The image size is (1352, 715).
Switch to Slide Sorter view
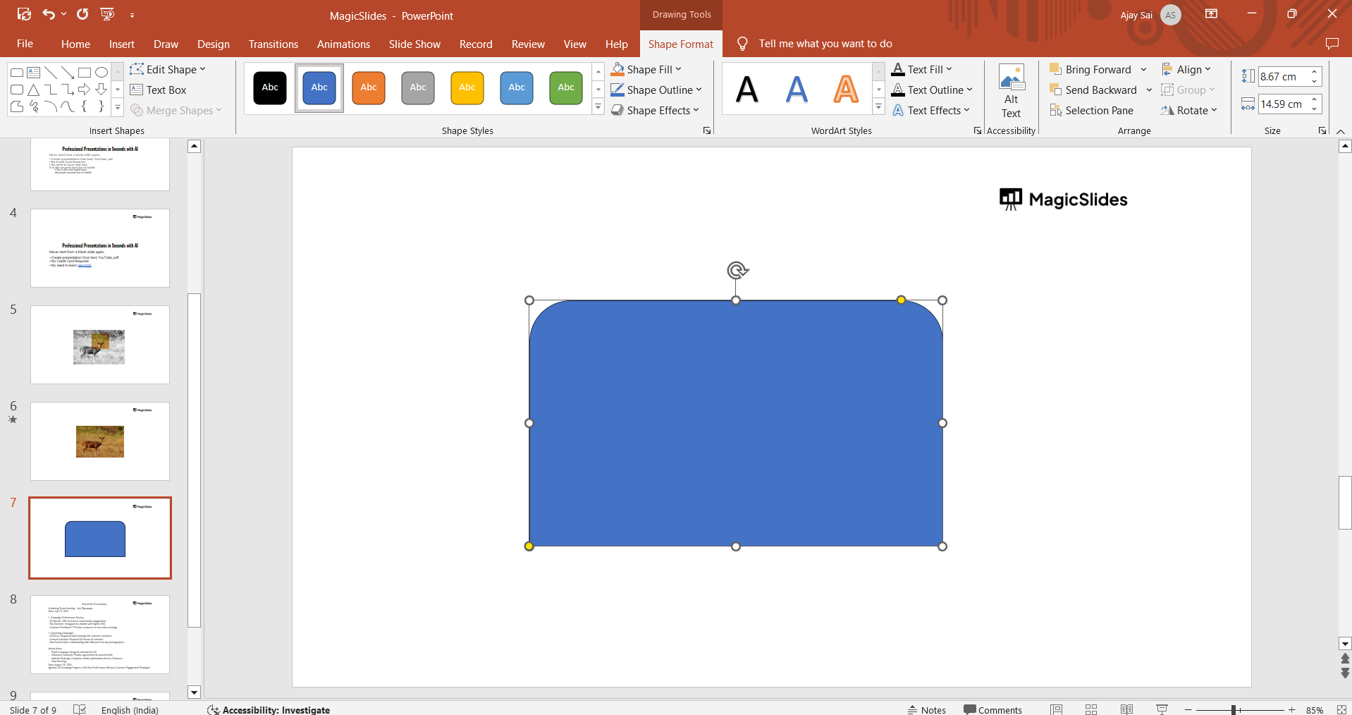point(1091,709)
